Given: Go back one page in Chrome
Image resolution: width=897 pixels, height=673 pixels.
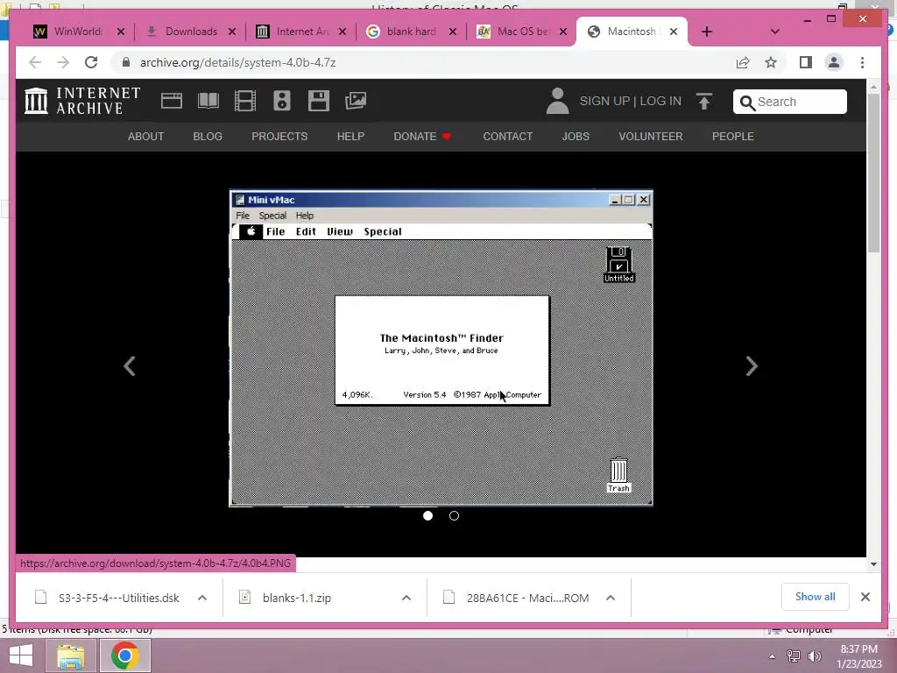Looking at the screenshot, I should 35,62.
